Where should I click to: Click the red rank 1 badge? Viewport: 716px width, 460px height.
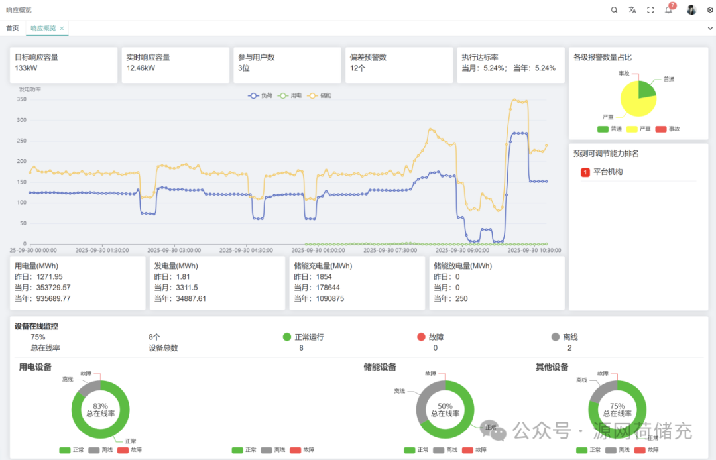585,172
